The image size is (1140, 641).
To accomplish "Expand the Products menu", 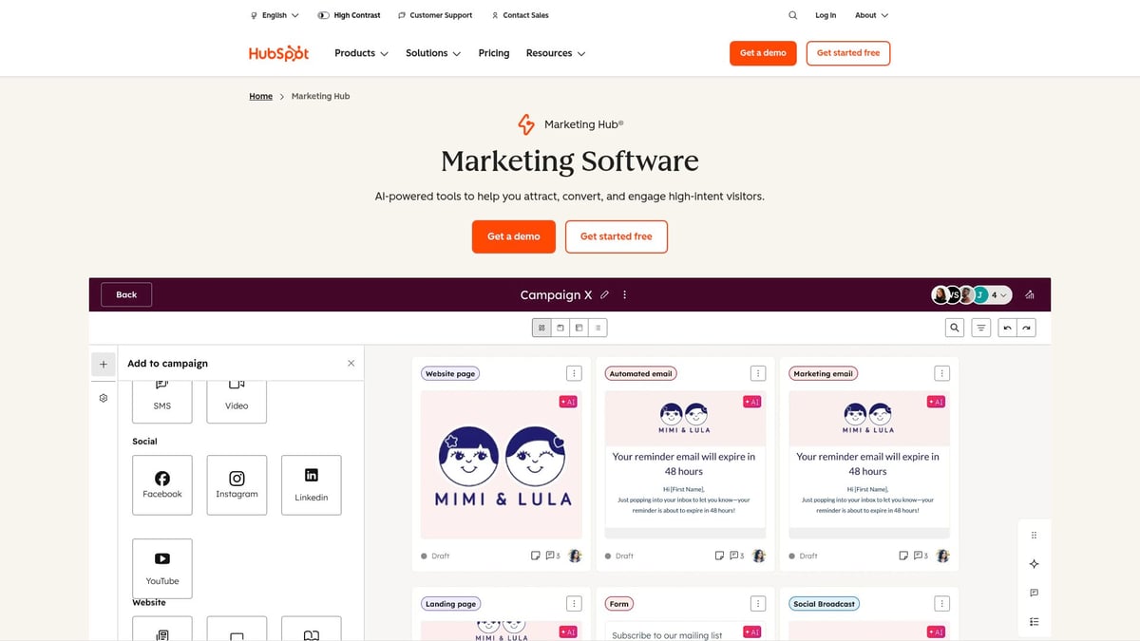I will (361, 53).
